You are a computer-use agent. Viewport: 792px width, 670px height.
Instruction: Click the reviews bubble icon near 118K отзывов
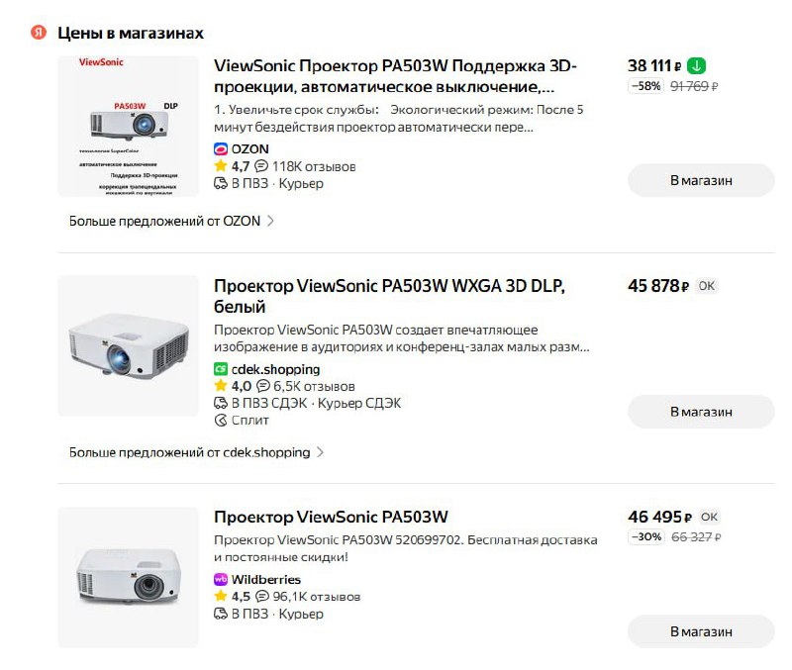pos(261,166)
